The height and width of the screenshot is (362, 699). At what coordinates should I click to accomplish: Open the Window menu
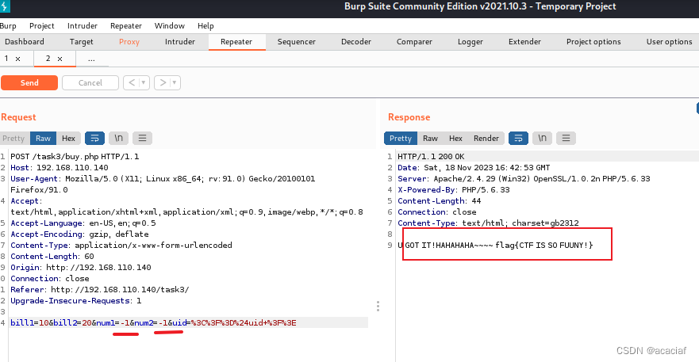(x=170, y=26)
